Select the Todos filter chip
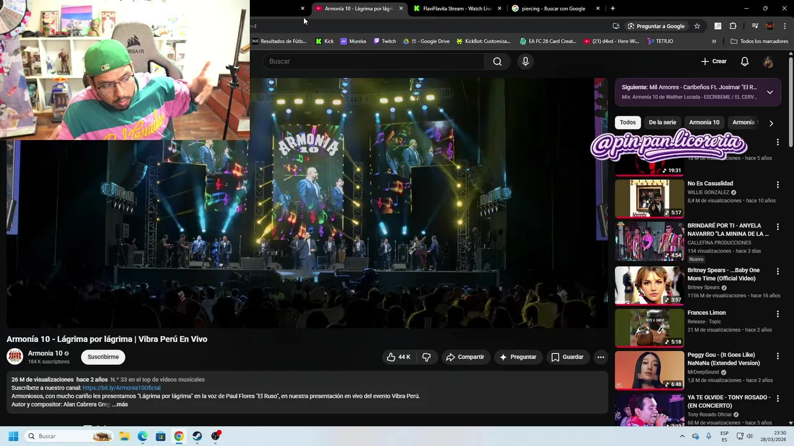 [x=628, y=123]
